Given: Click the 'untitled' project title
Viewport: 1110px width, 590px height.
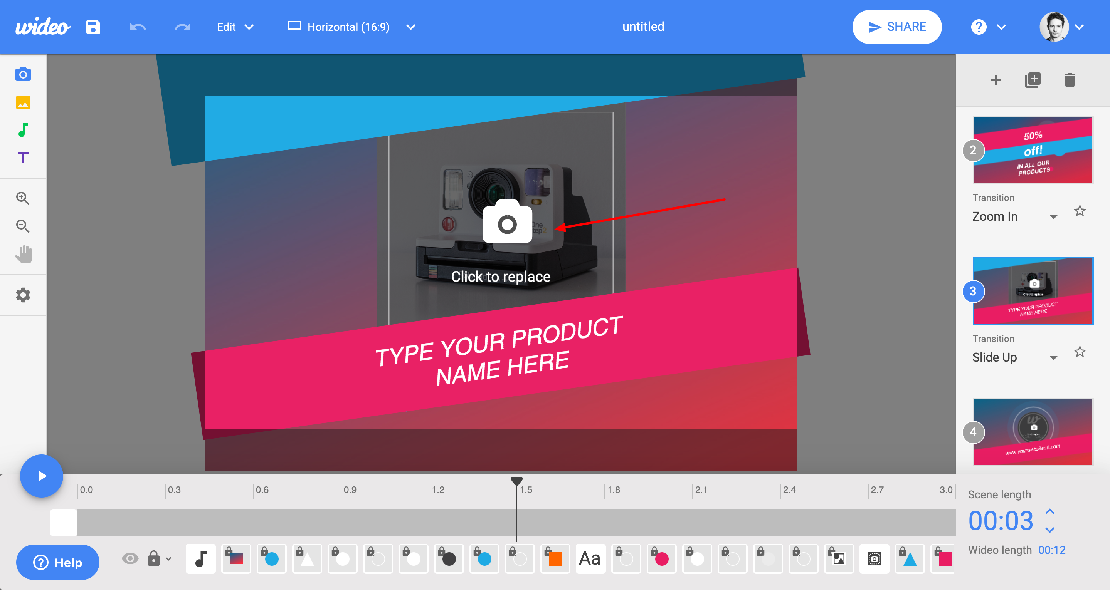Looking at the screenshot, I should point(643,27).
